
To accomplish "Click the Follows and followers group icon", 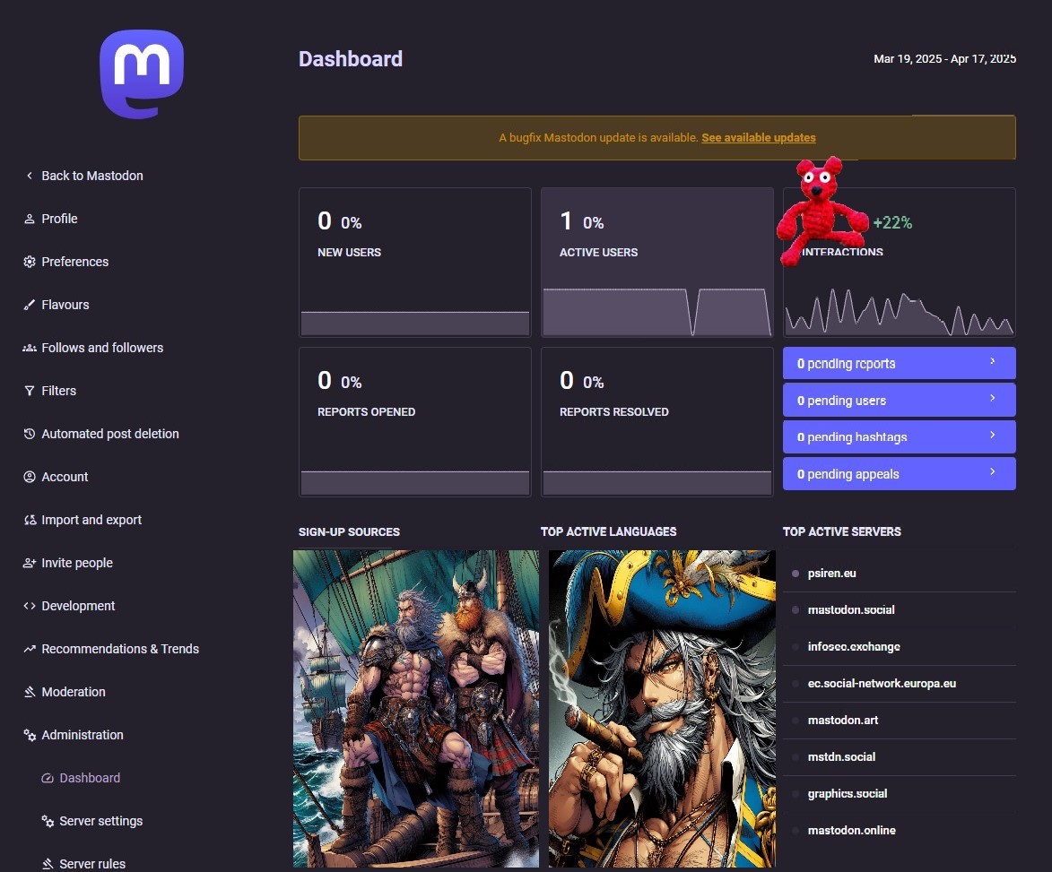I will tap(29, 348).
